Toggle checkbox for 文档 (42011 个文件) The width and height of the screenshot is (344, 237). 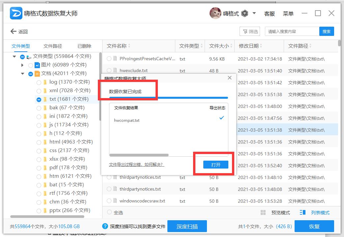pyautogui.click(x=31, y=74)
